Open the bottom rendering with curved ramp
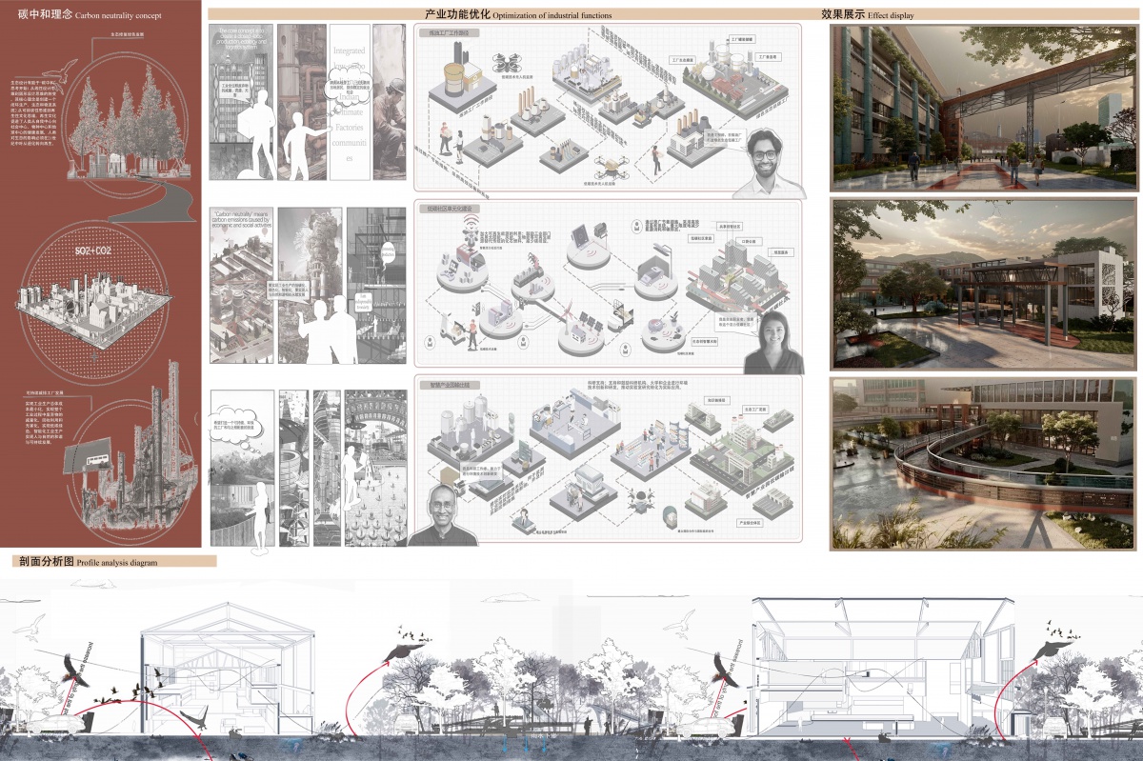Image resolution: width=1143 pixels, height=761 pixels. click(x=981, y=464)
